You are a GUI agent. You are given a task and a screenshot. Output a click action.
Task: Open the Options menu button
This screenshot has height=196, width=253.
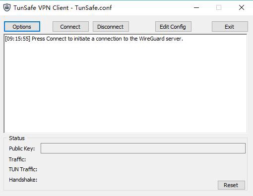[x=22, y=27]
